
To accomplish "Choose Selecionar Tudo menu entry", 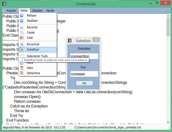I will (x=38, y=56).
